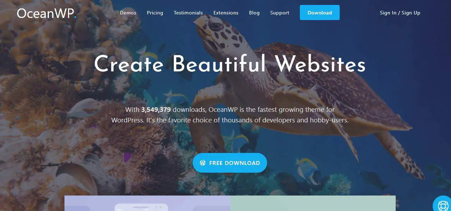Select the green demo preview thumbnail
This screenshot has width=451, height=211.
coord(313,203)
